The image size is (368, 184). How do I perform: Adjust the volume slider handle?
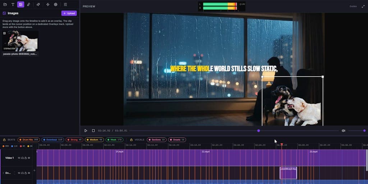364,131
